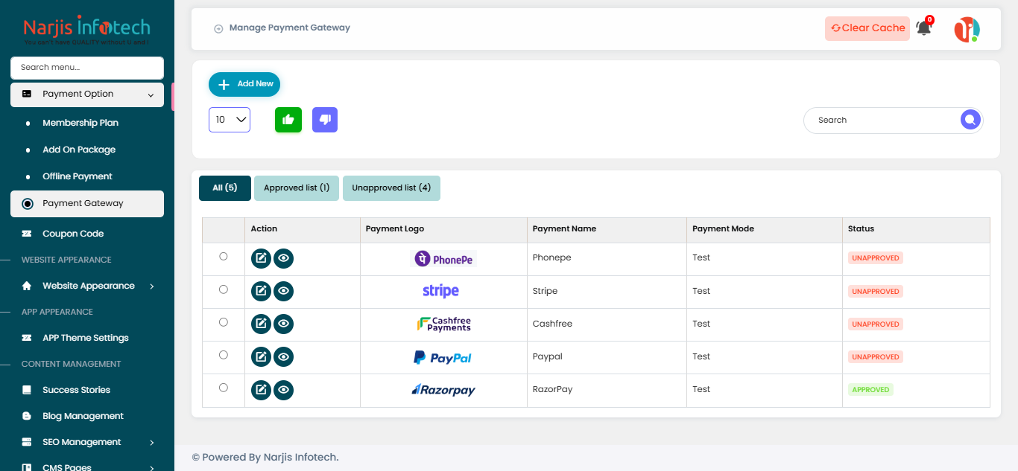Open the Blog Management menu link
The width and height of the screenshot is (1018, 471).
[x=83, y=416]
